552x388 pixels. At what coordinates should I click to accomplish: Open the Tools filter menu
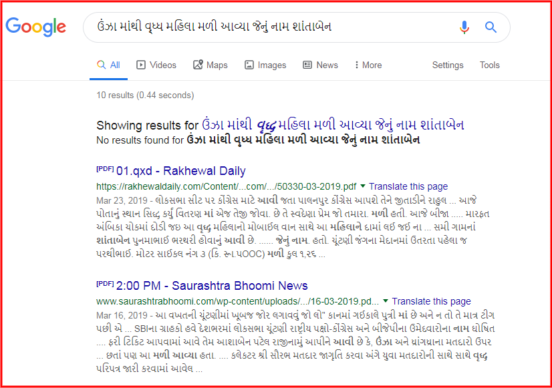(489, 65)
